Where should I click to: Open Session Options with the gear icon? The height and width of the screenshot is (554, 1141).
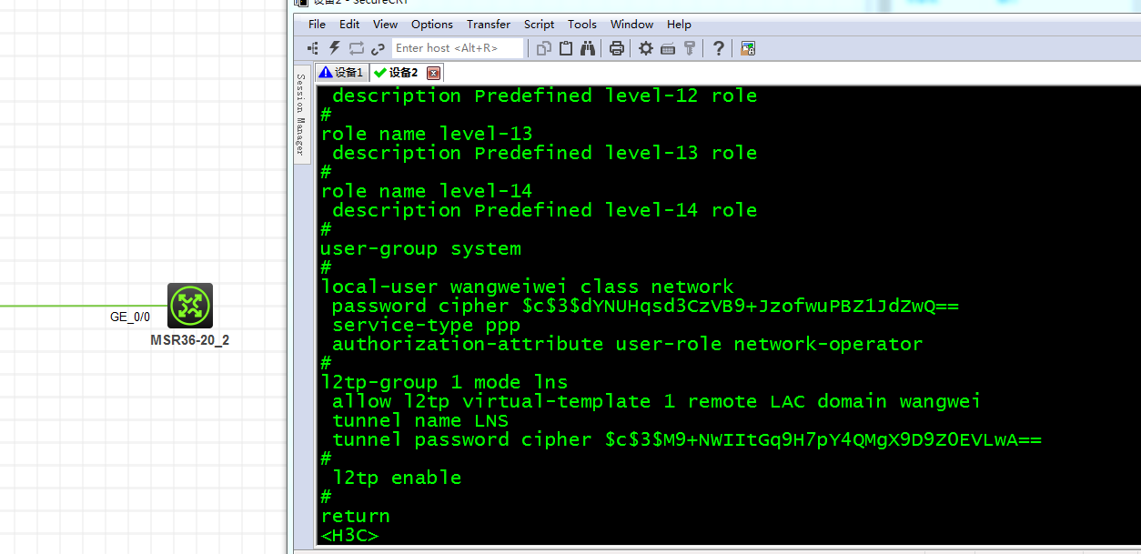[646, 48]
